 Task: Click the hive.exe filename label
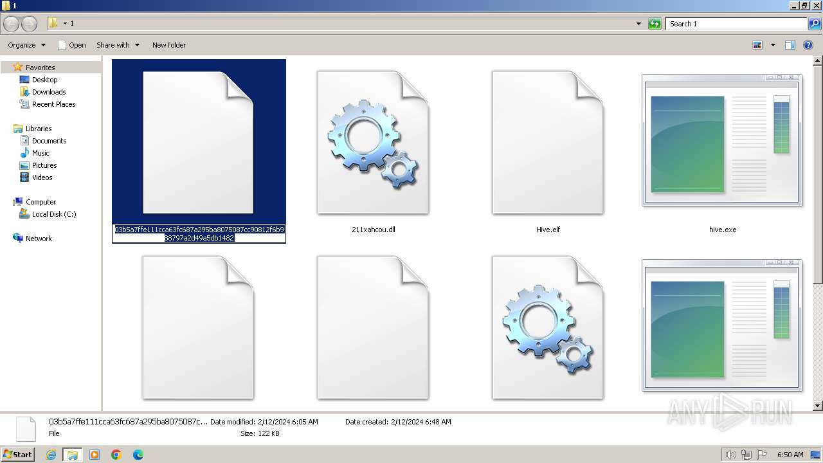pyautogui.click(x=723, y=230)
